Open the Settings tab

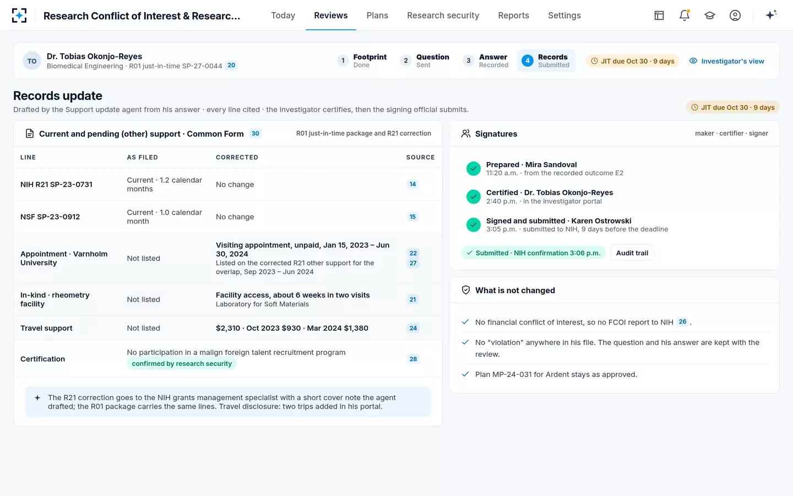tap(564, 15)
